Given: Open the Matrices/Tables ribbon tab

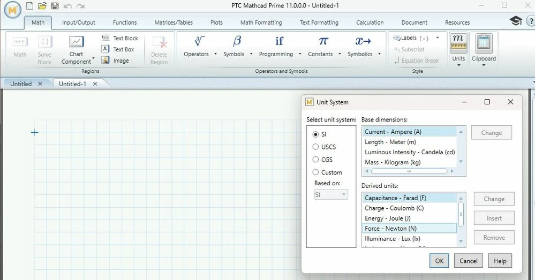Looking at the screenshot, I should click(x=174, y=22).
